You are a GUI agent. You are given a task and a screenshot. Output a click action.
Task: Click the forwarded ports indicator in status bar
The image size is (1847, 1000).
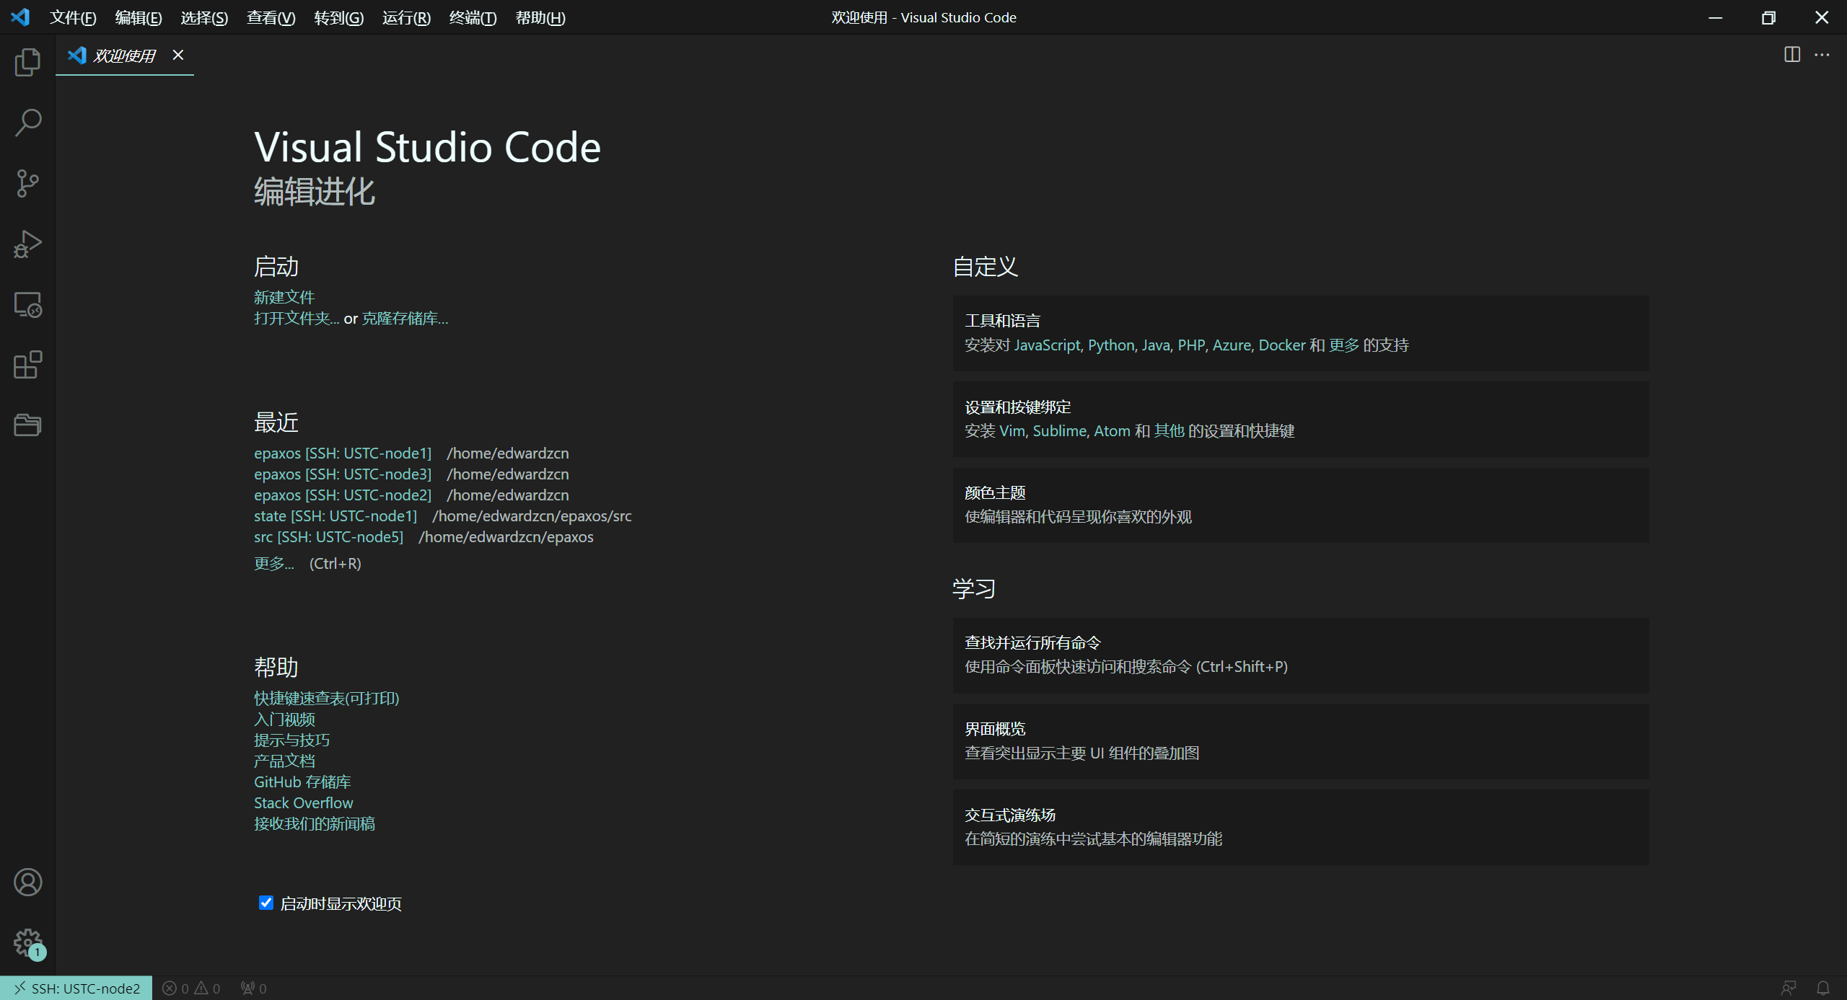[254, 988]
